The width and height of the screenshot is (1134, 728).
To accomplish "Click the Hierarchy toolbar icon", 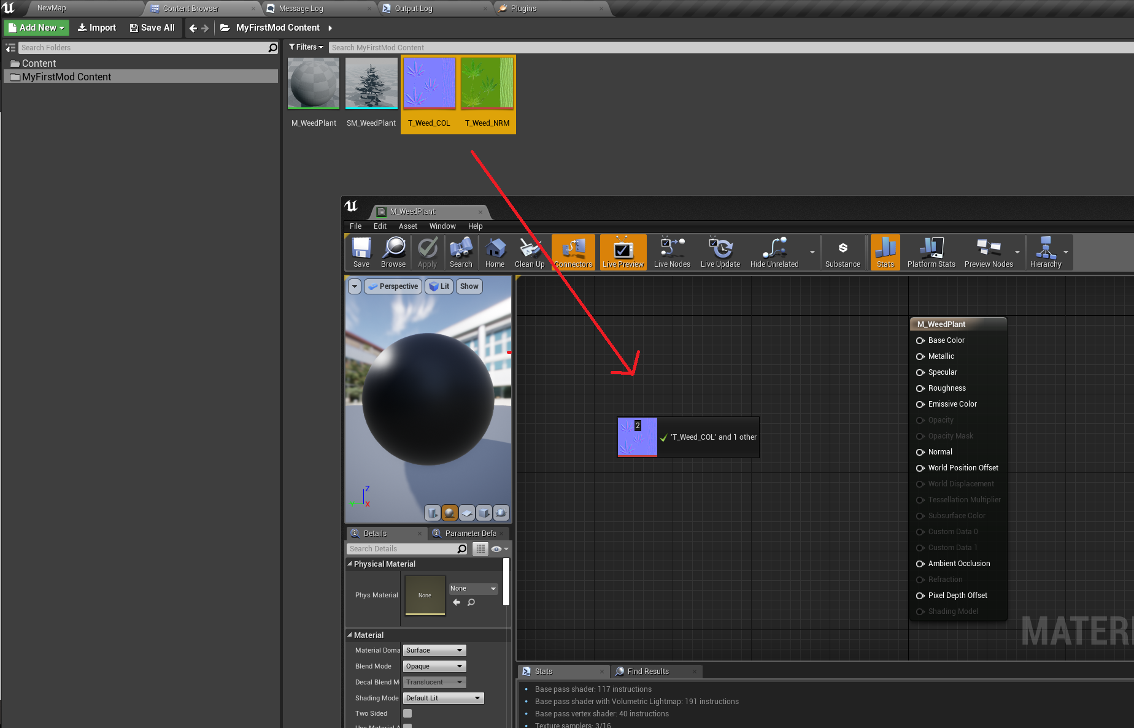I will point(1046,252).
